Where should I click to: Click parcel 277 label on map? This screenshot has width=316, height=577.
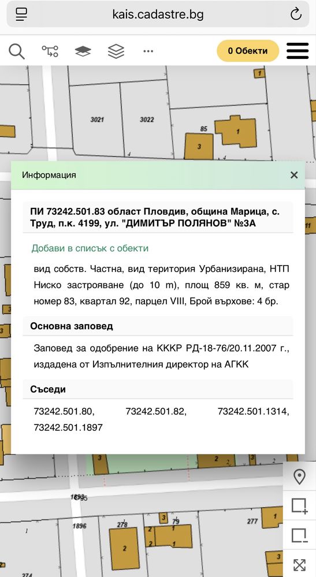(x=252, y=521)
